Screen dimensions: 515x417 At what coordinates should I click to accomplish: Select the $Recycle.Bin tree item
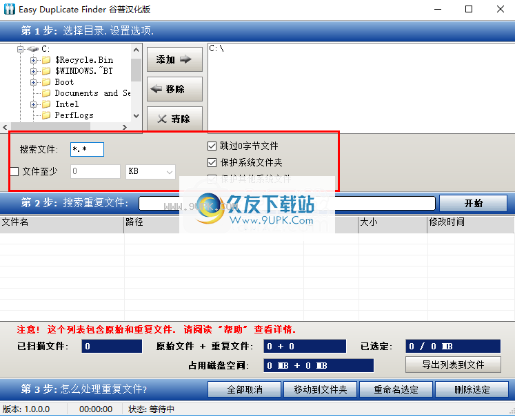click(x=84, y=60)
